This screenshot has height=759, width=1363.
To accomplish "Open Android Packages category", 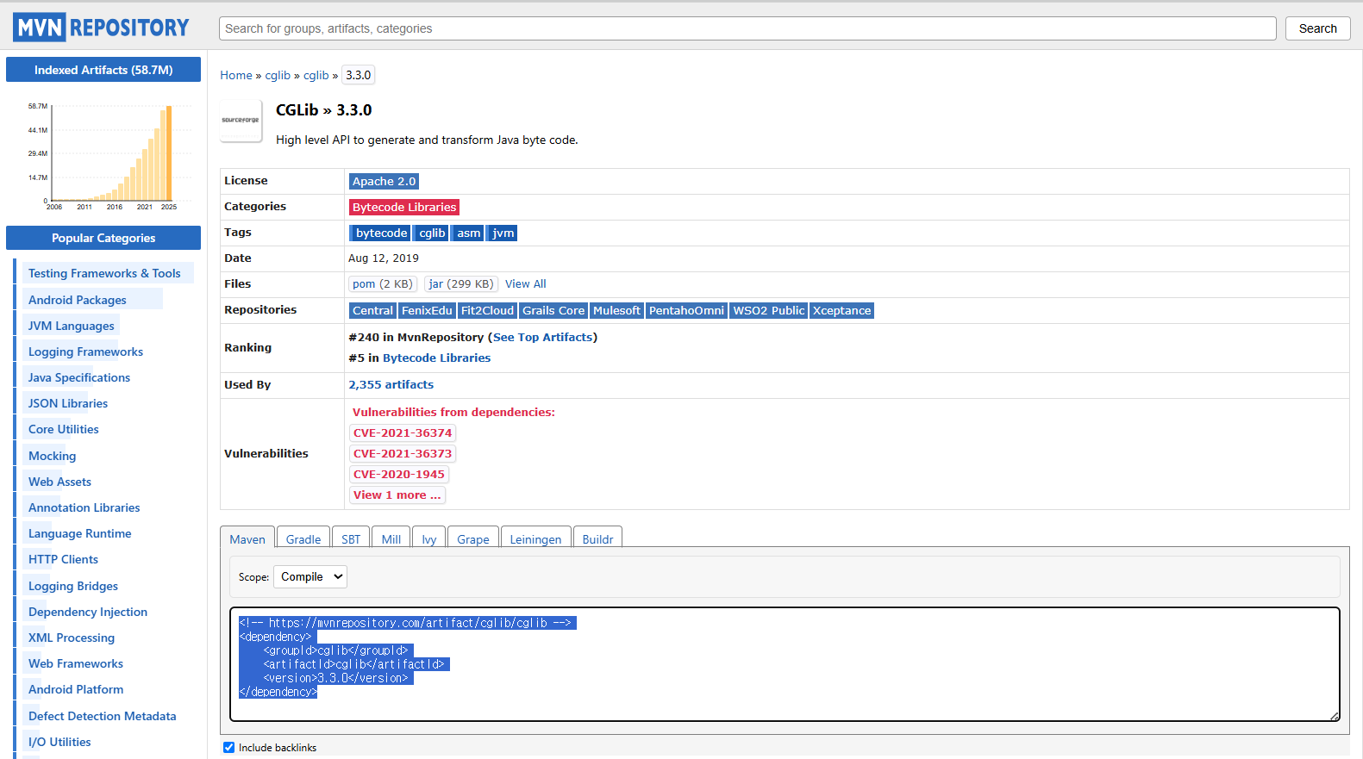I will pos(78,301).
